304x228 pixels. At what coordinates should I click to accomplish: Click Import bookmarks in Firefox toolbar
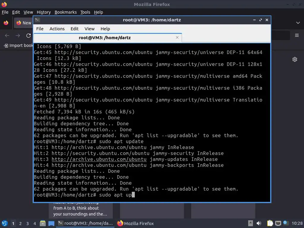(x=18, y=45)
